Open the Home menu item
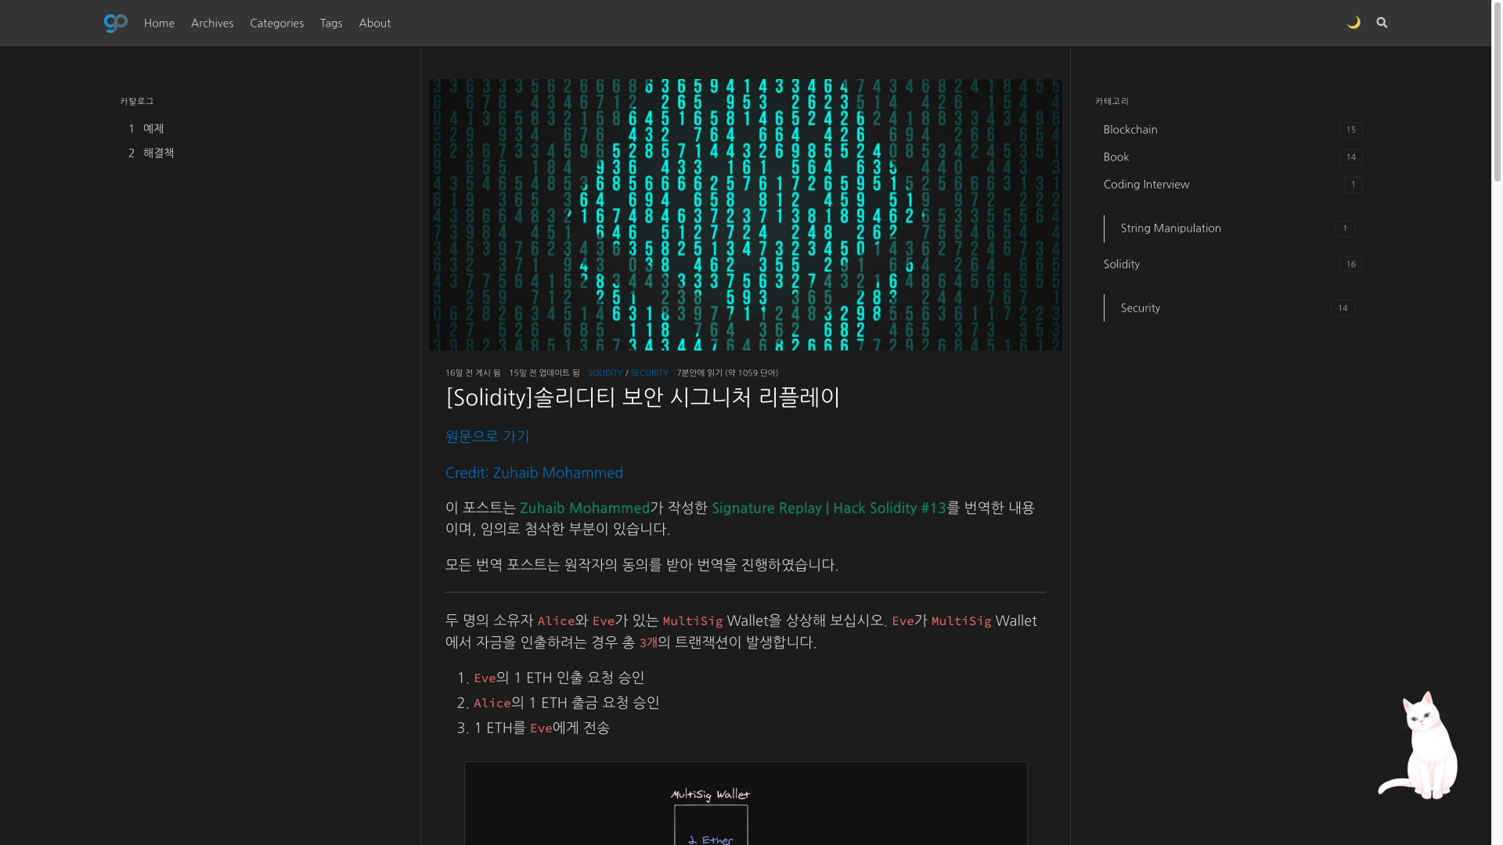The image size is (1503, 845). coord(159,23)
